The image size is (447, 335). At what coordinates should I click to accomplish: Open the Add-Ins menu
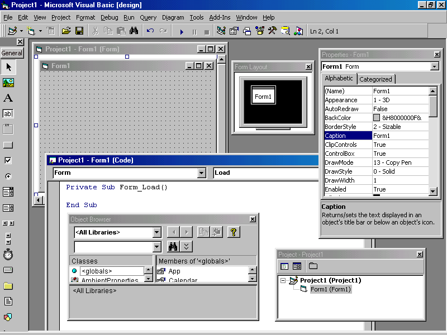click(220, 17)
